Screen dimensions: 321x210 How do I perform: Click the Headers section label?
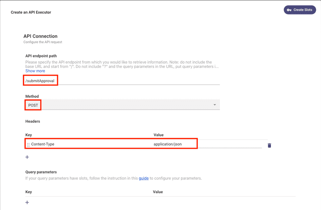[33, 121]
